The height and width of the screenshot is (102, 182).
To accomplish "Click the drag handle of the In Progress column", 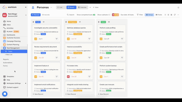I will pyautogui.click(x=66, y=22).
